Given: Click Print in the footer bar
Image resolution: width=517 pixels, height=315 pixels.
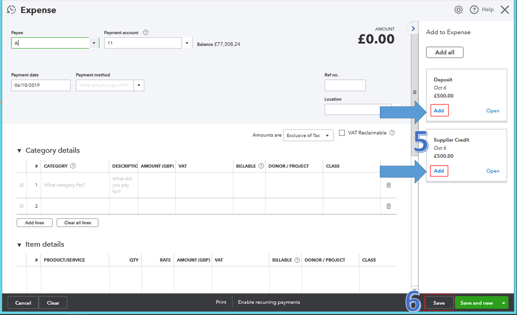Looking at the screenshot, I should click(x=221, y=302).
